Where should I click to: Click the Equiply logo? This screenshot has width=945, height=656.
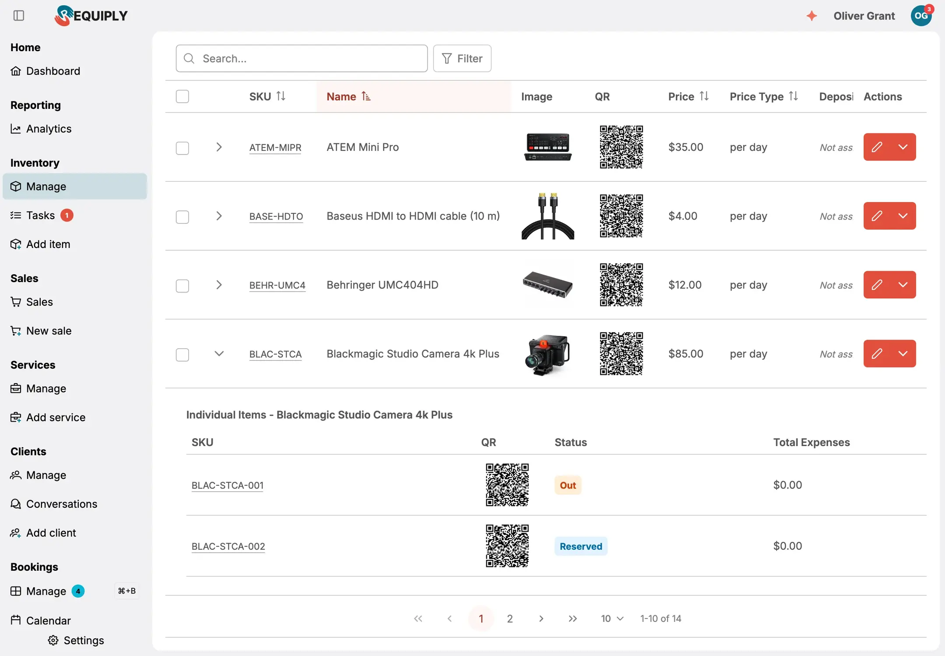tap(91, 16)
